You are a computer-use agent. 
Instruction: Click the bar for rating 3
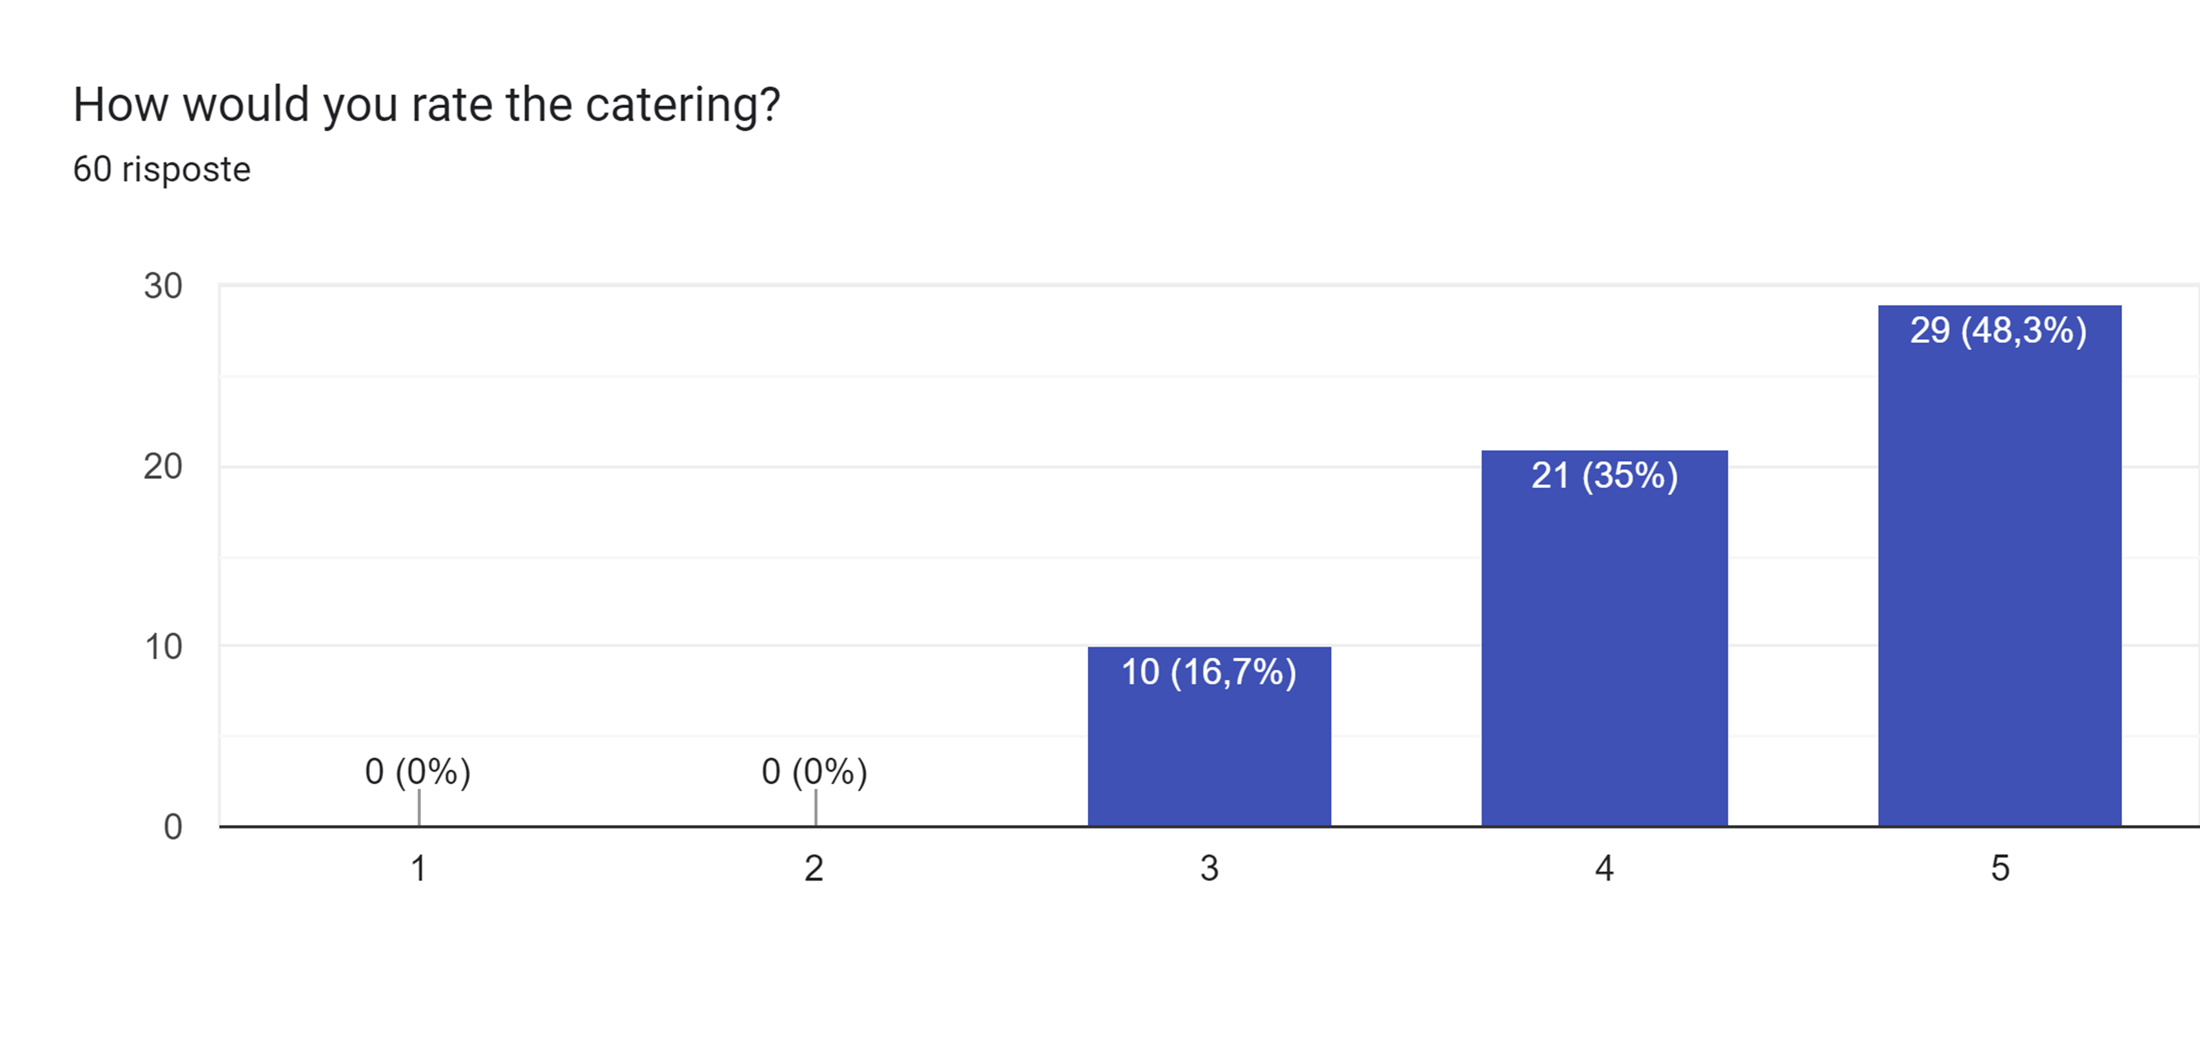tap(1210, 736)
